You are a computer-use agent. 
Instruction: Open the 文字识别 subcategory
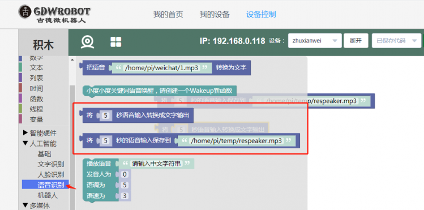[51, 164]
